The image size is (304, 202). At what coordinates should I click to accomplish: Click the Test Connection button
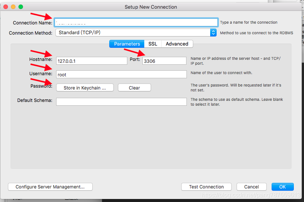point(206,187)
